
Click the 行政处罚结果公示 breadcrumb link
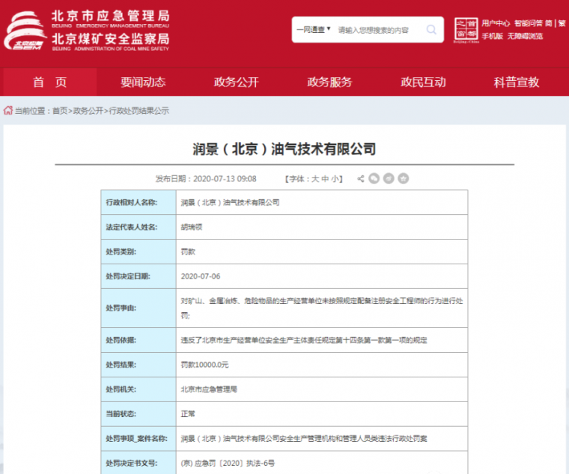[x=139, y=111]
